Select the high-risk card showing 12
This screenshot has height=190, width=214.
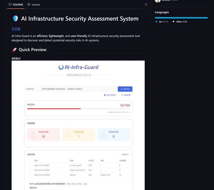[43, 134]
